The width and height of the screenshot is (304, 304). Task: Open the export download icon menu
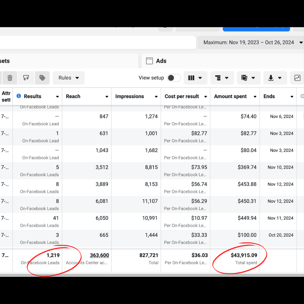(275, 78)
